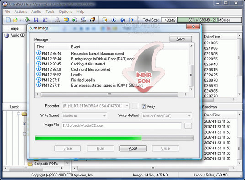Click the Open file folder toolbar icon
The height and width of the screenshot is (180, 245).
coord(16,20)
